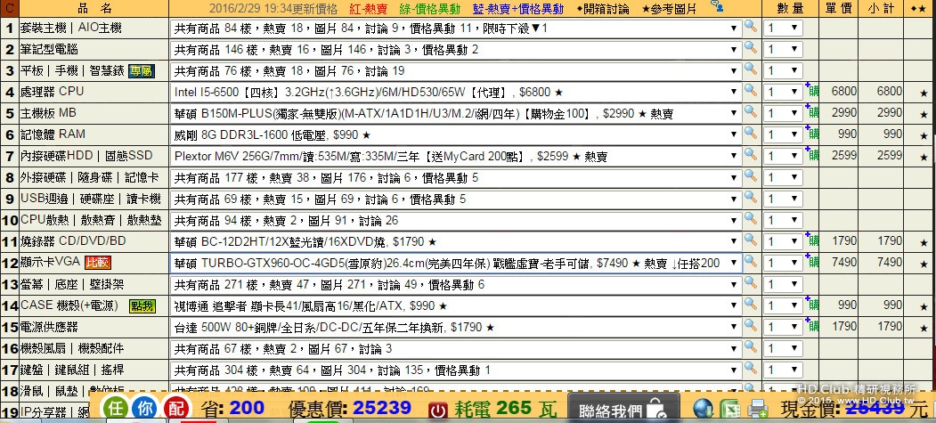Expand the CPU散熱 散熱膏 product list
The image size is (936, 423).
(x=456, y=220)
